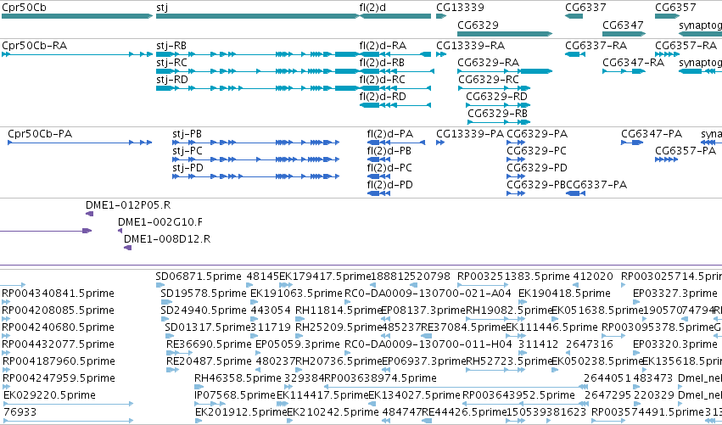Click the fl(2)d-PC protein label
722x425 pixels.
(x=389, y=168)
